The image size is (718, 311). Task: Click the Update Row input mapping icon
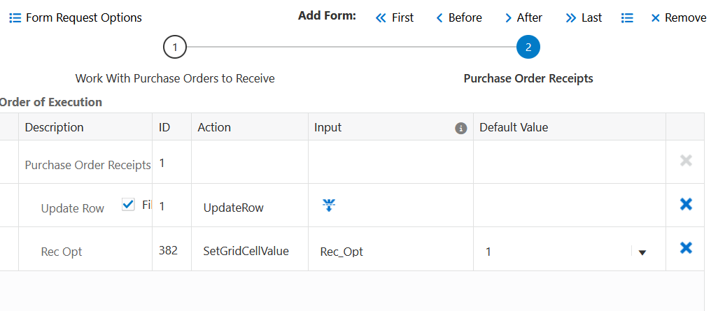point(329,205)
